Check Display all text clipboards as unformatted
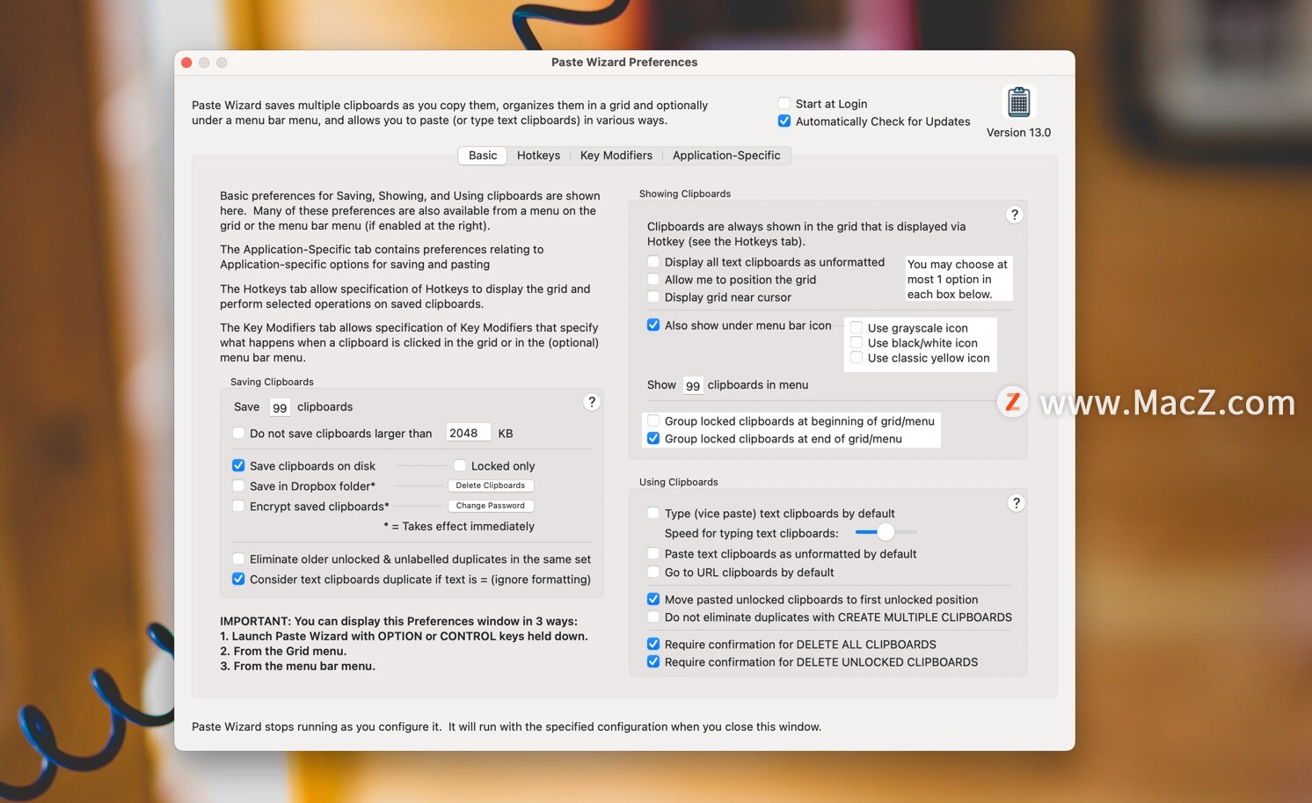This screenshot has height=803, width=1312. (x=653, y=261)
